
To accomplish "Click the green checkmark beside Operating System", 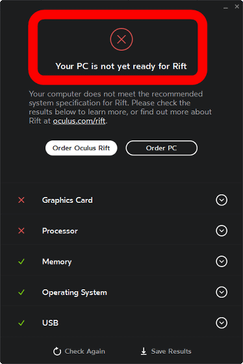I will [x=21, y=292].
